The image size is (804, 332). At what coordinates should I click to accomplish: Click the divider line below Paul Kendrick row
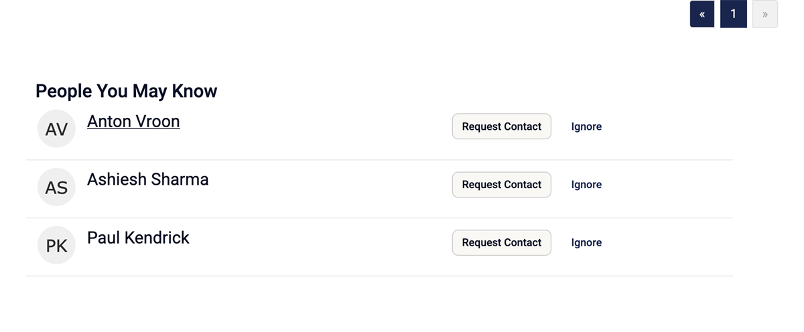pyautogui.click(x=379, y=276)
